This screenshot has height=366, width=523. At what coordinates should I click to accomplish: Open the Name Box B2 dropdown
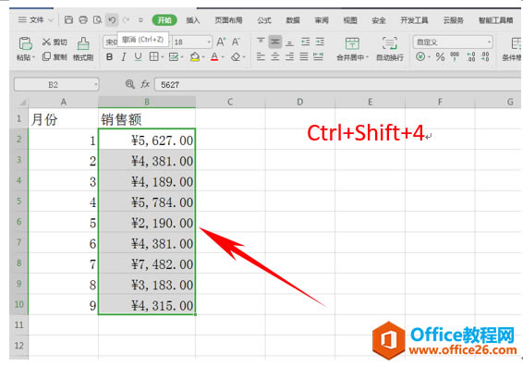(96, 85)
